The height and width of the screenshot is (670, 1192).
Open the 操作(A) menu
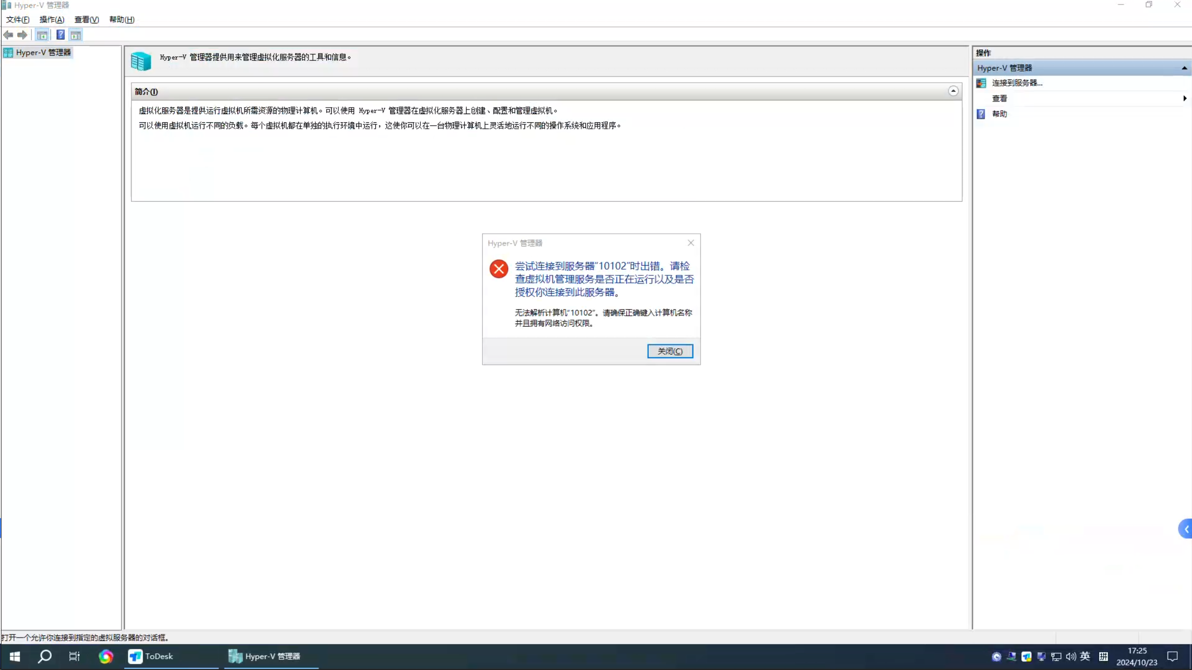tap(52, 19)
